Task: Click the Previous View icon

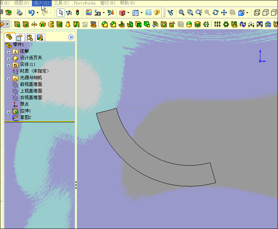Action: point(170,13)
